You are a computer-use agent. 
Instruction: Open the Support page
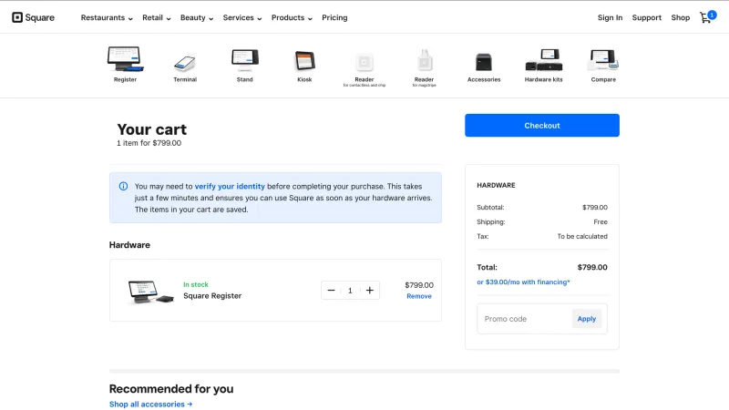click(x=646, y=17)
